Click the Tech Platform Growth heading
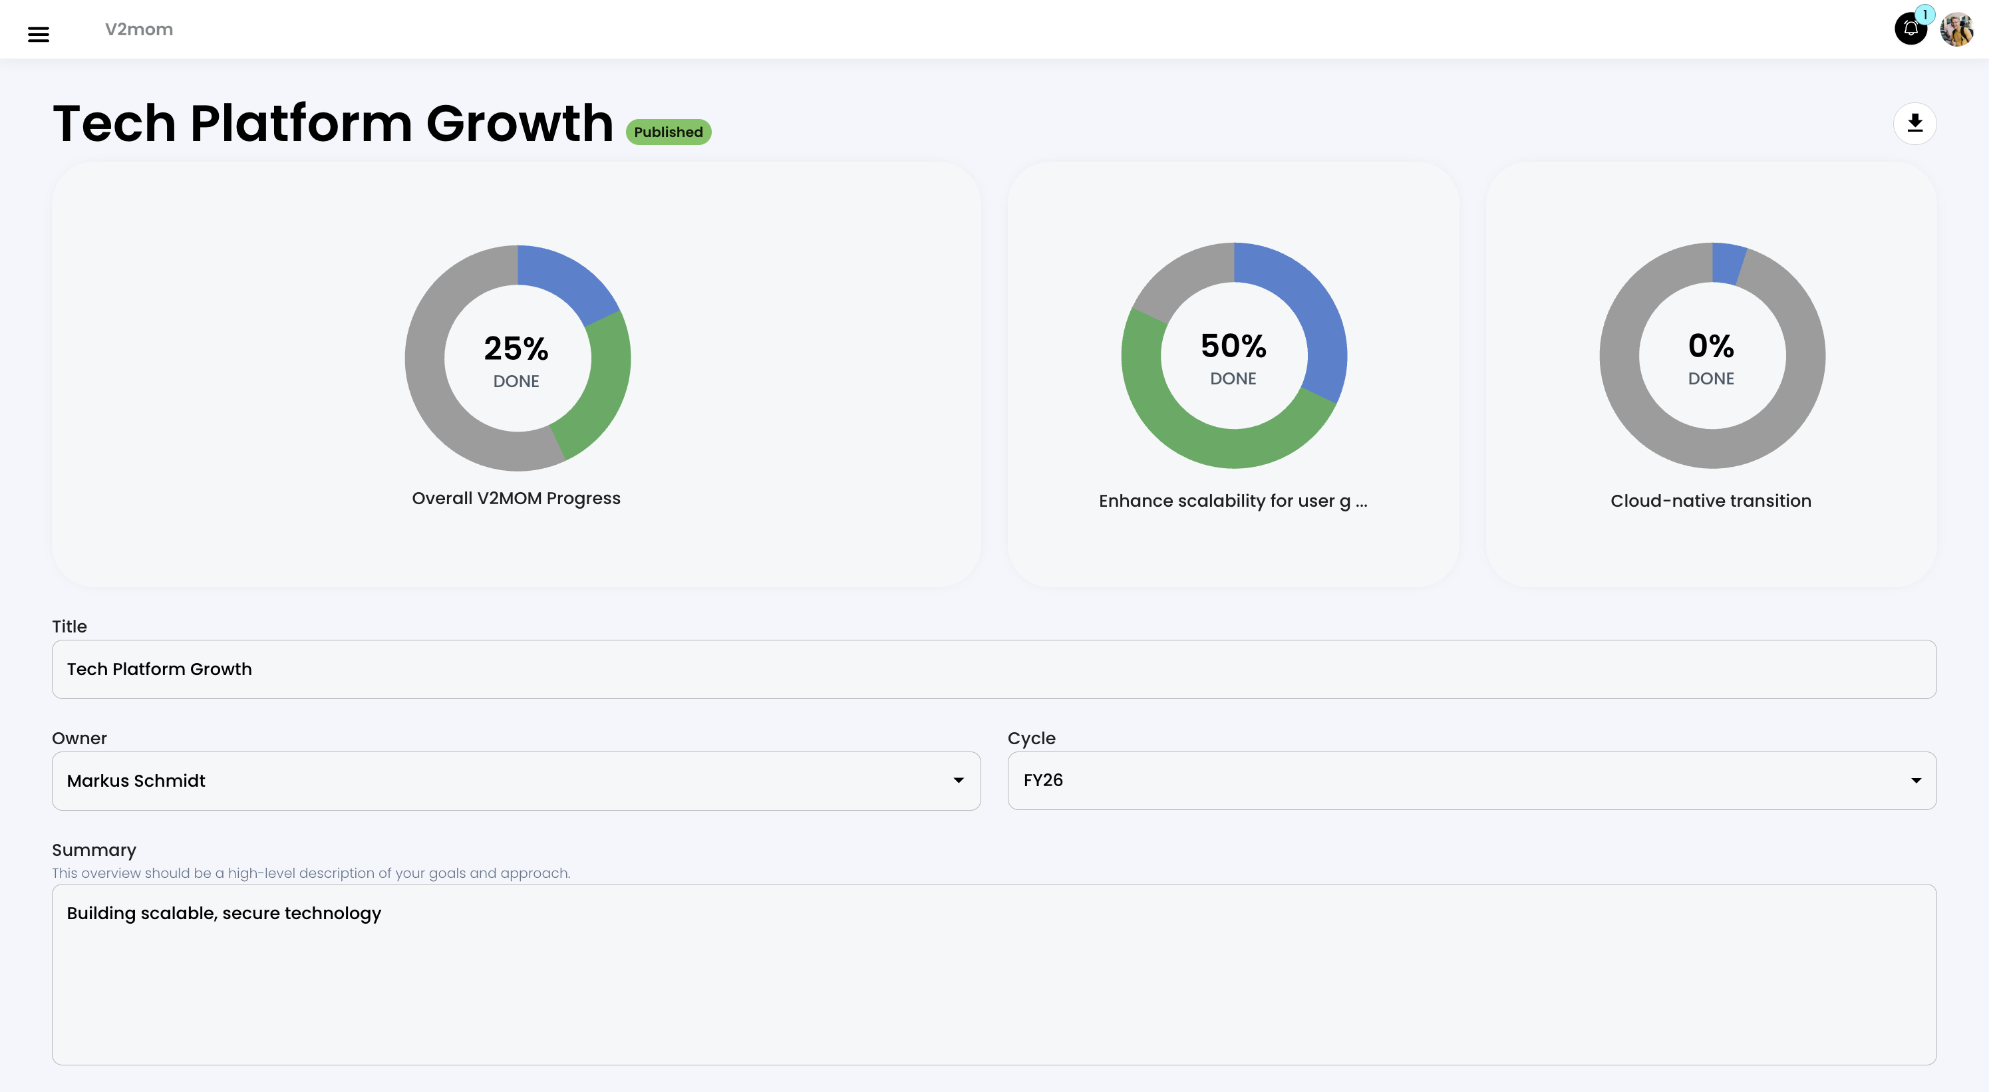 point(333,124)
